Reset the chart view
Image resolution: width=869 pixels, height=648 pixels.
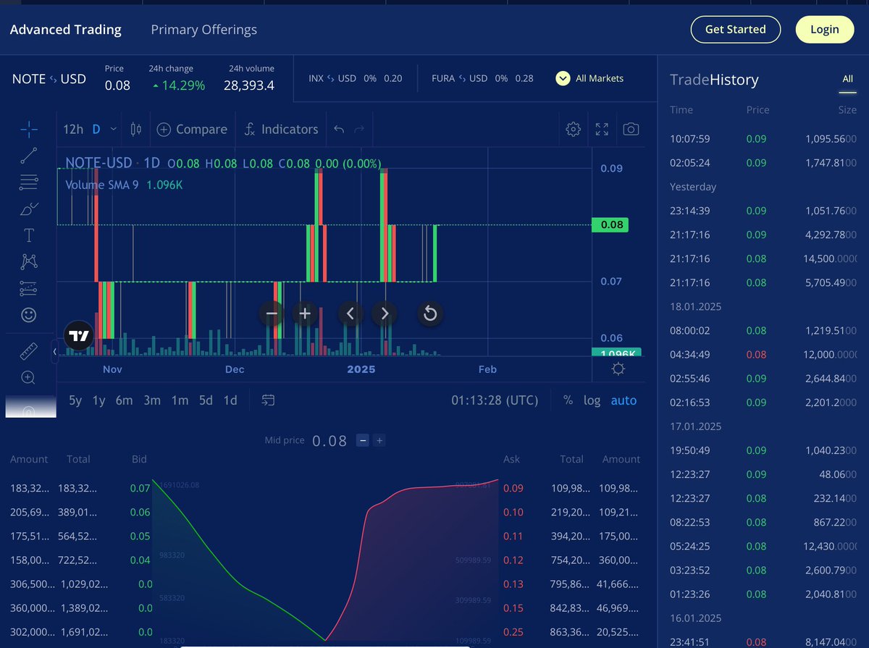point(430,314)
